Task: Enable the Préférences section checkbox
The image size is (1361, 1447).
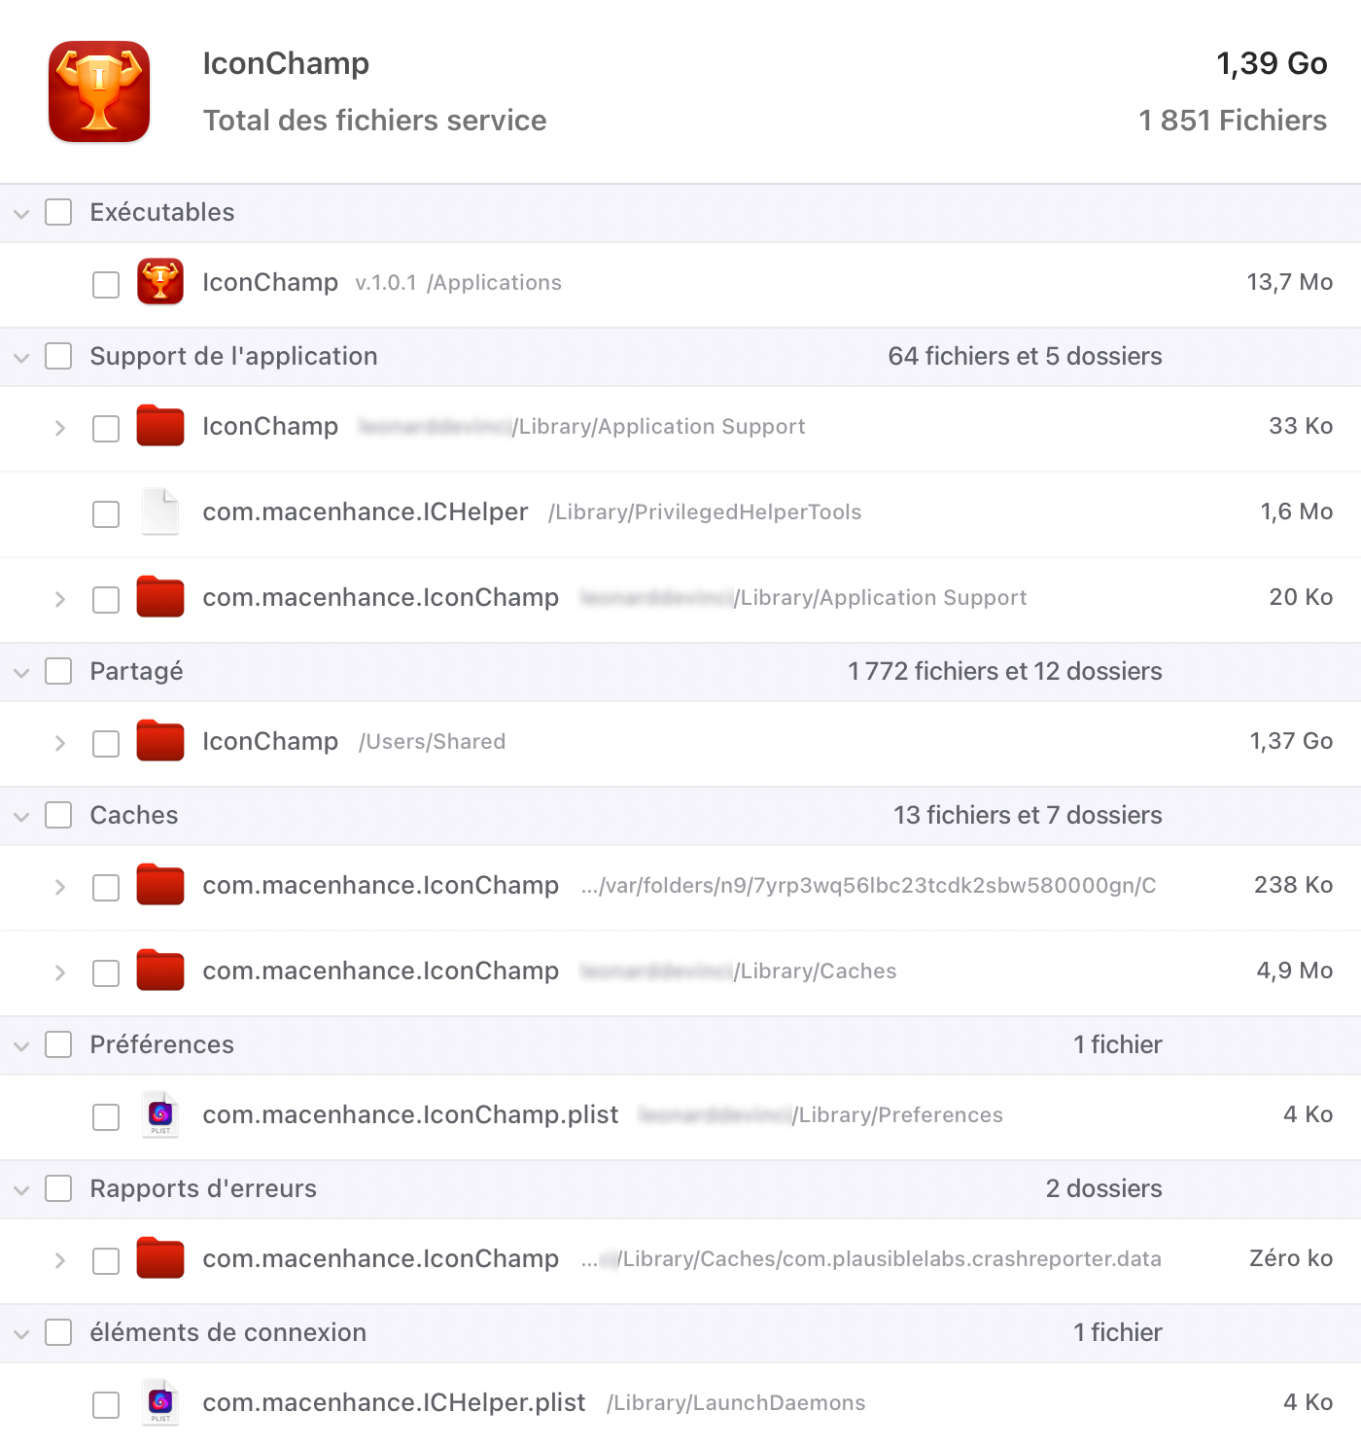Action: 58,1044
